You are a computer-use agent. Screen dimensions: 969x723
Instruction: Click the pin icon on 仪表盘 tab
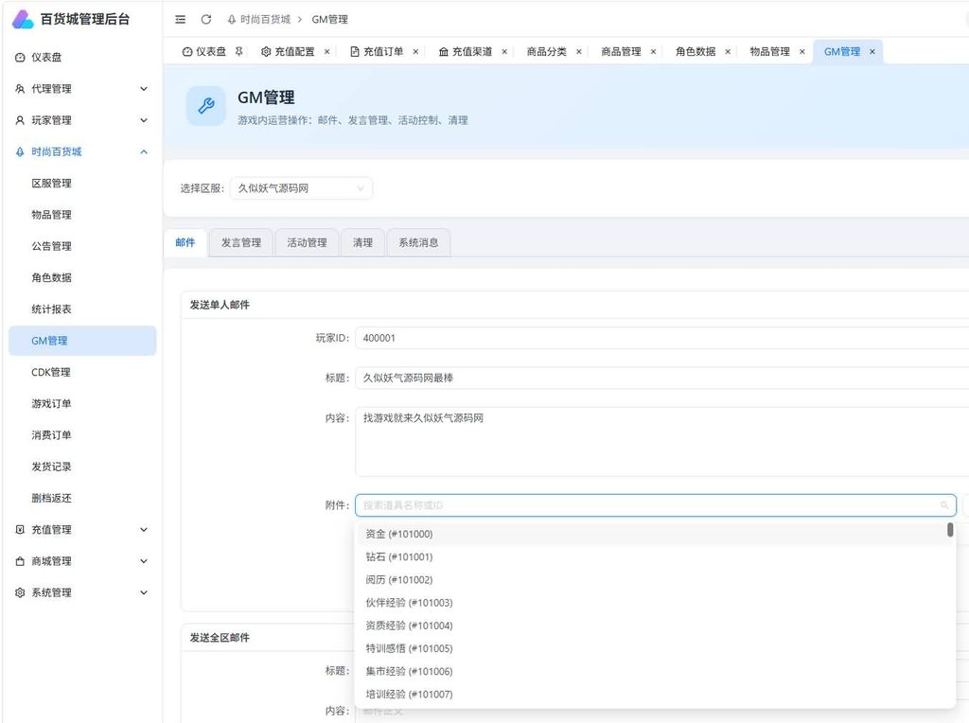(x=238, y=51)
